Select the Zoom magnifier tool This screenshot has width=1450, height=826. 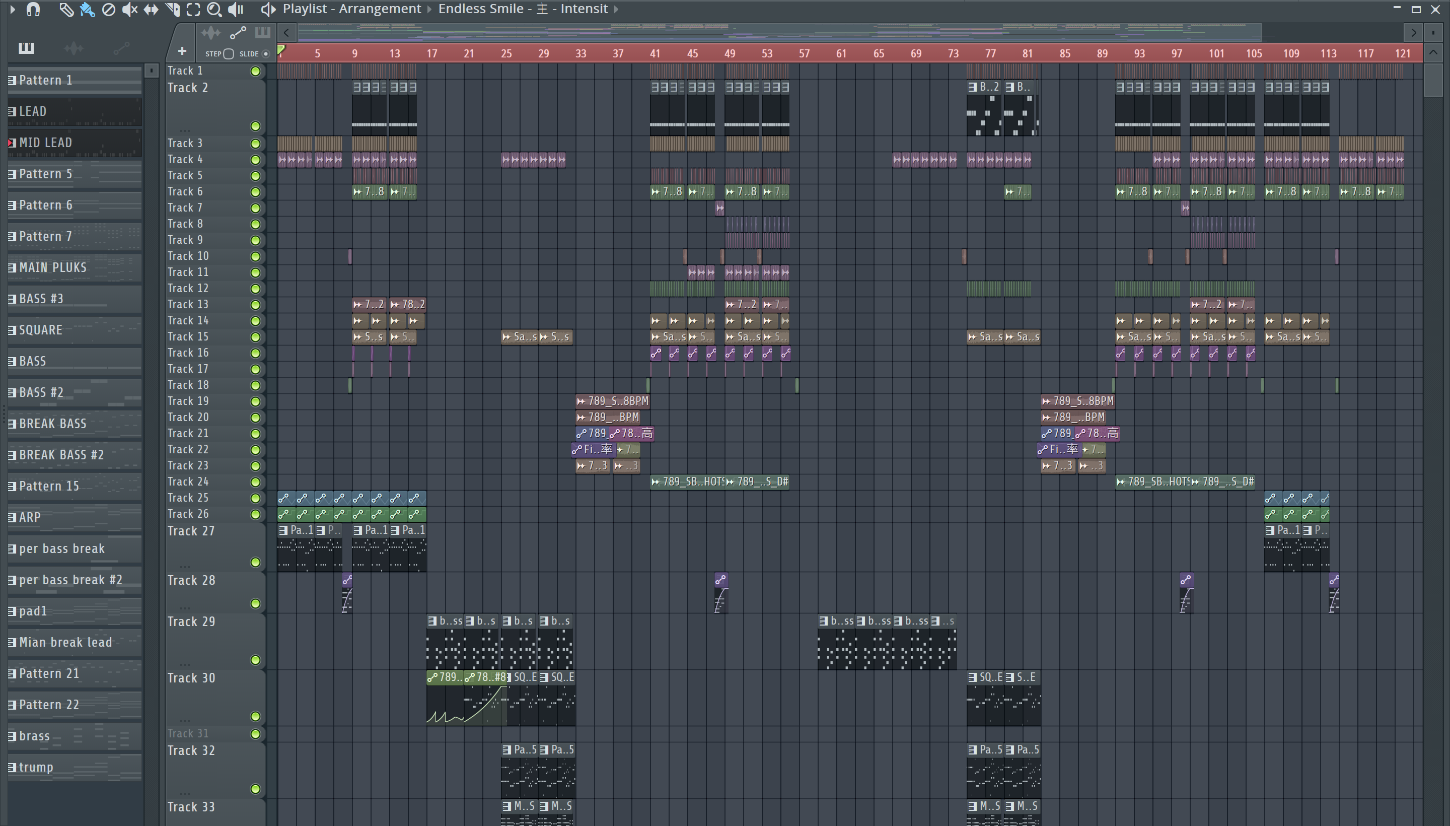(214, 9)
